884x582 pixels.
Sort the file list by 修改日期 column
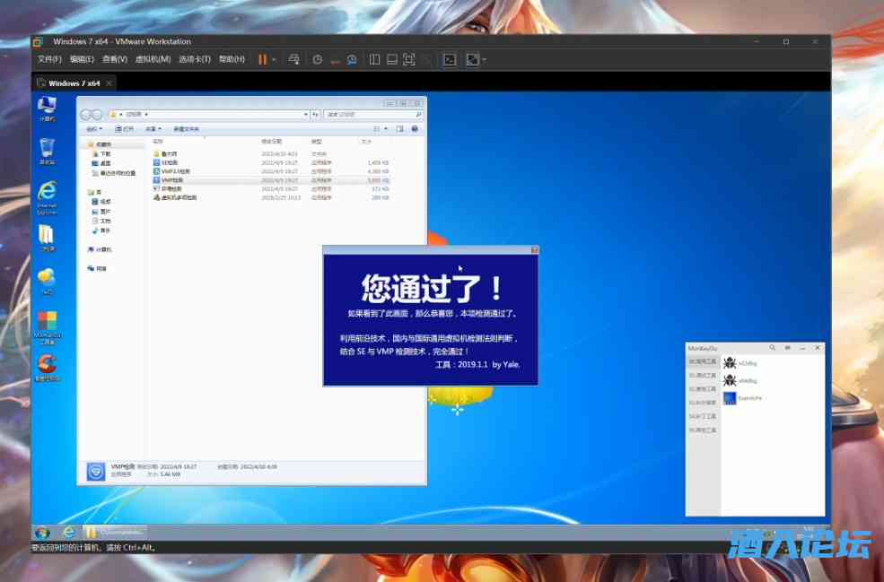[272, 142]
